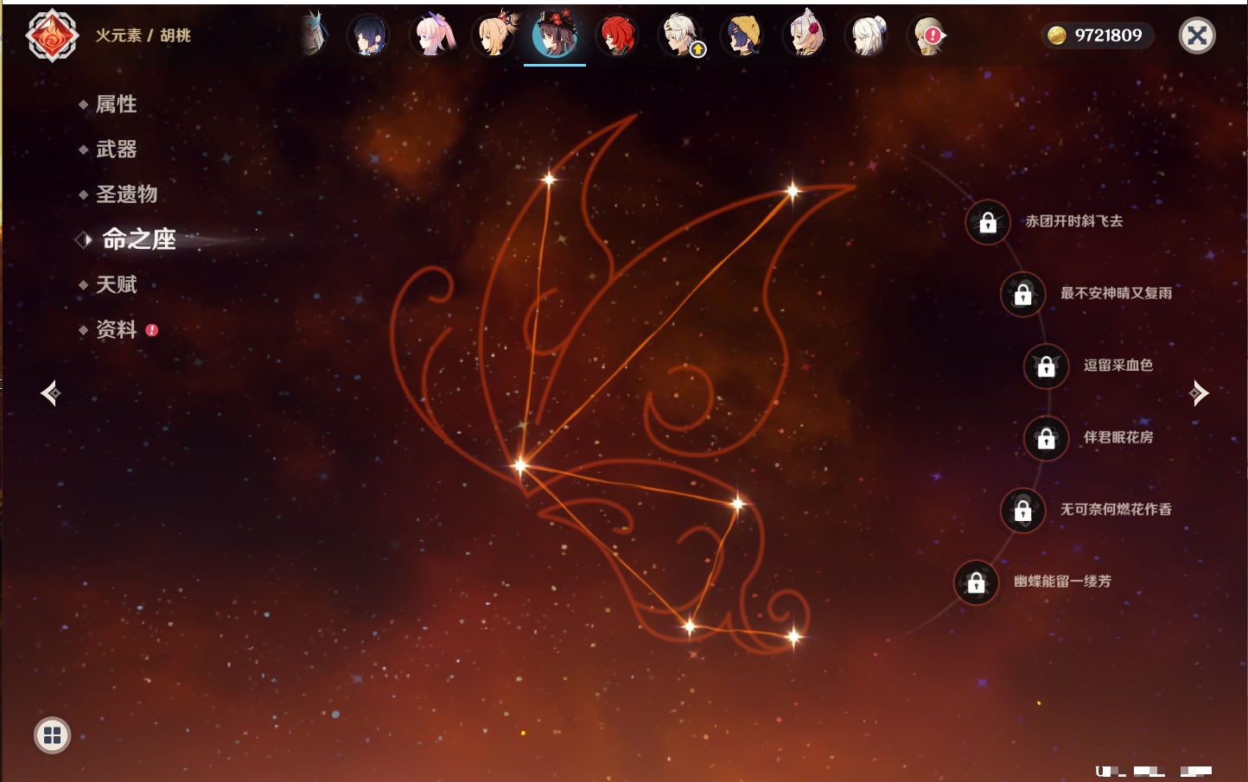Click the lock icon for 逗留采血色
Image resolution: width=1248 pixels, height=782 pixels.
1047,366
